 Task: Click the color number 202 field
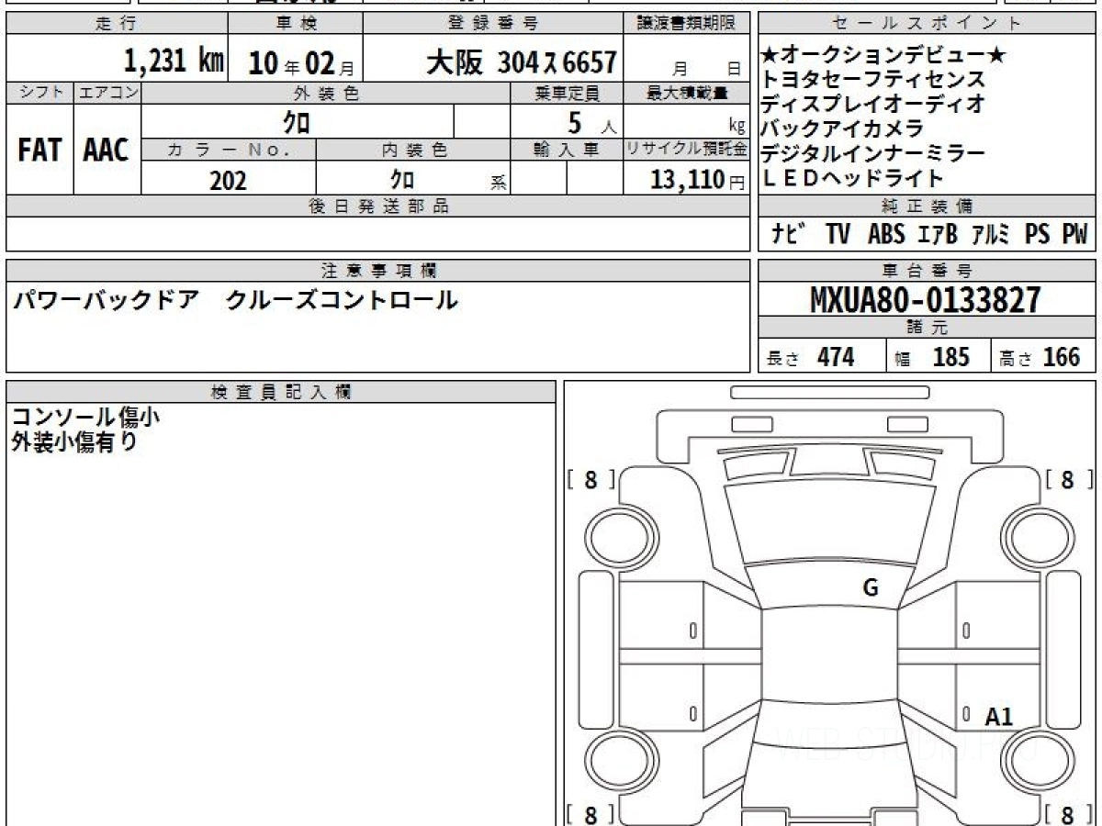[228, 180]
